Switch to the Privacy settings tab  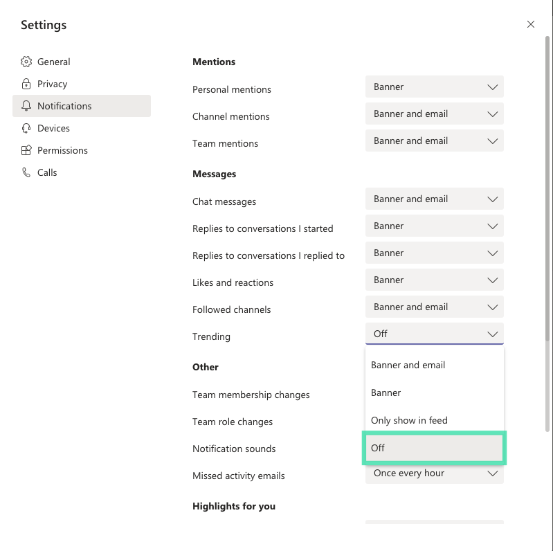tap(53, 84)
